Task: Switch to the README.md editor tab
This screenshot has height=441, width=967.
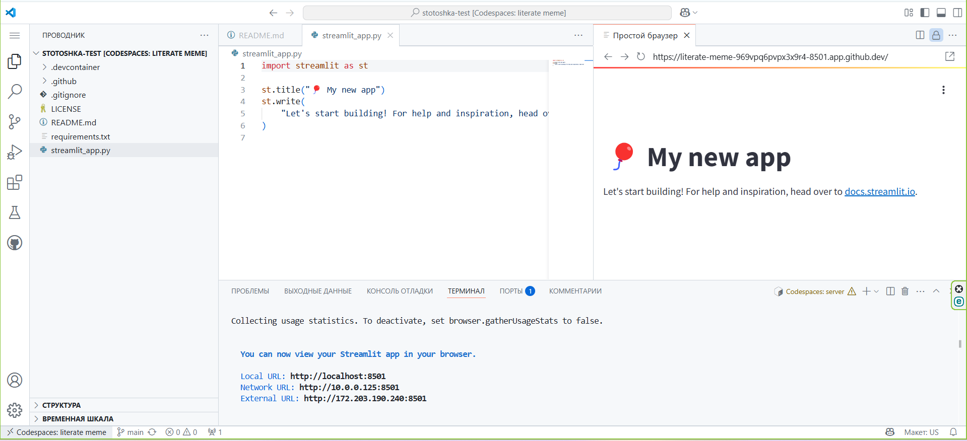Action: pyautogui.click(x=261, y=35)
